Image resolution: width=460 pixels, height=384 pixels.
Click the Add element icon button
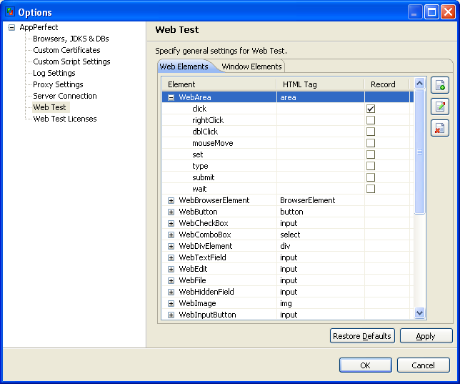tap(440, 86)
